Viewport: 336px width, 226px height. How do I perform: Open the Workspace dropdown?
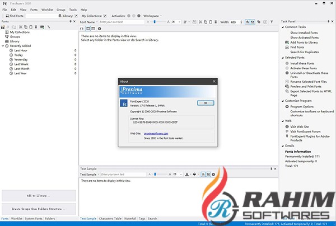coord(152,16)
